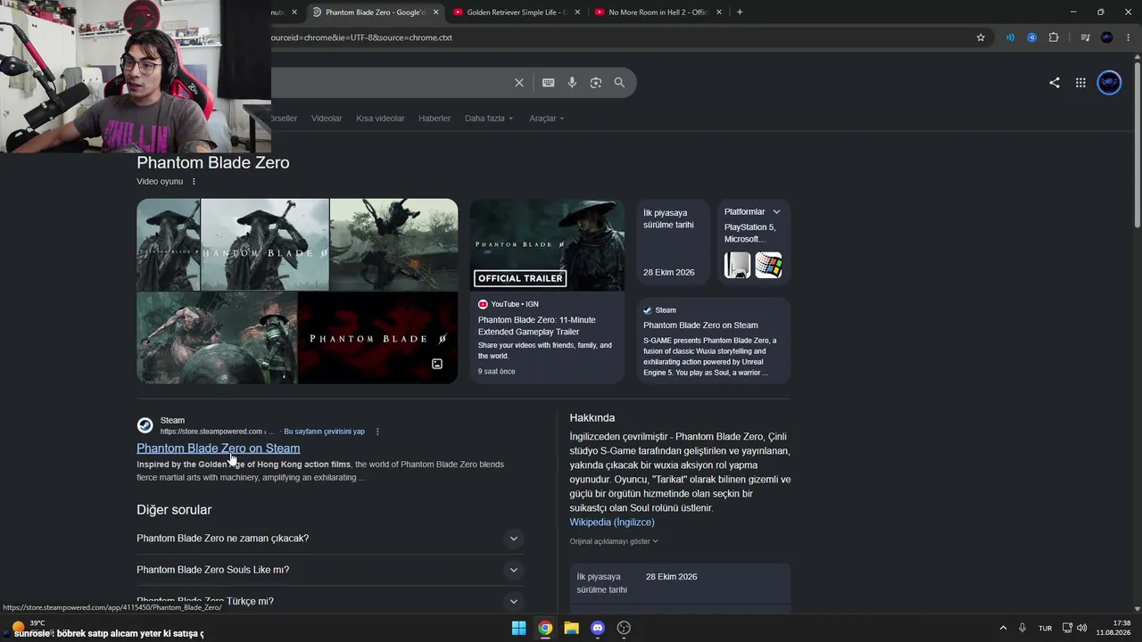Open the red Phantom Blade logo image

point(377,338)
